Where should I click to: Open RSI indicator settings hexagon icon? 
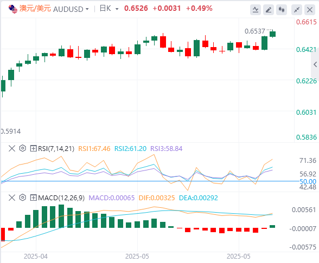pyautogui.click(x=23, y=148)
